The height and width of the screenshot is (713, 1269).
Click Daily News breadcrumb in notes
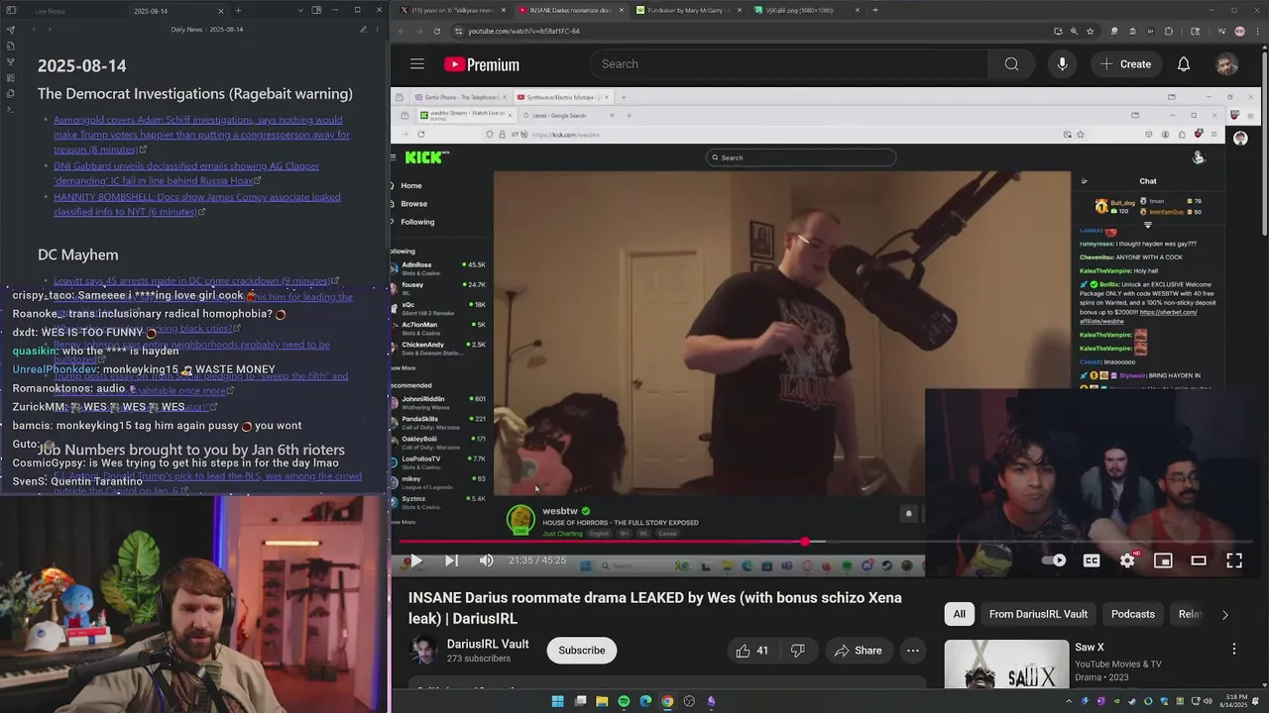coord(186,30)
